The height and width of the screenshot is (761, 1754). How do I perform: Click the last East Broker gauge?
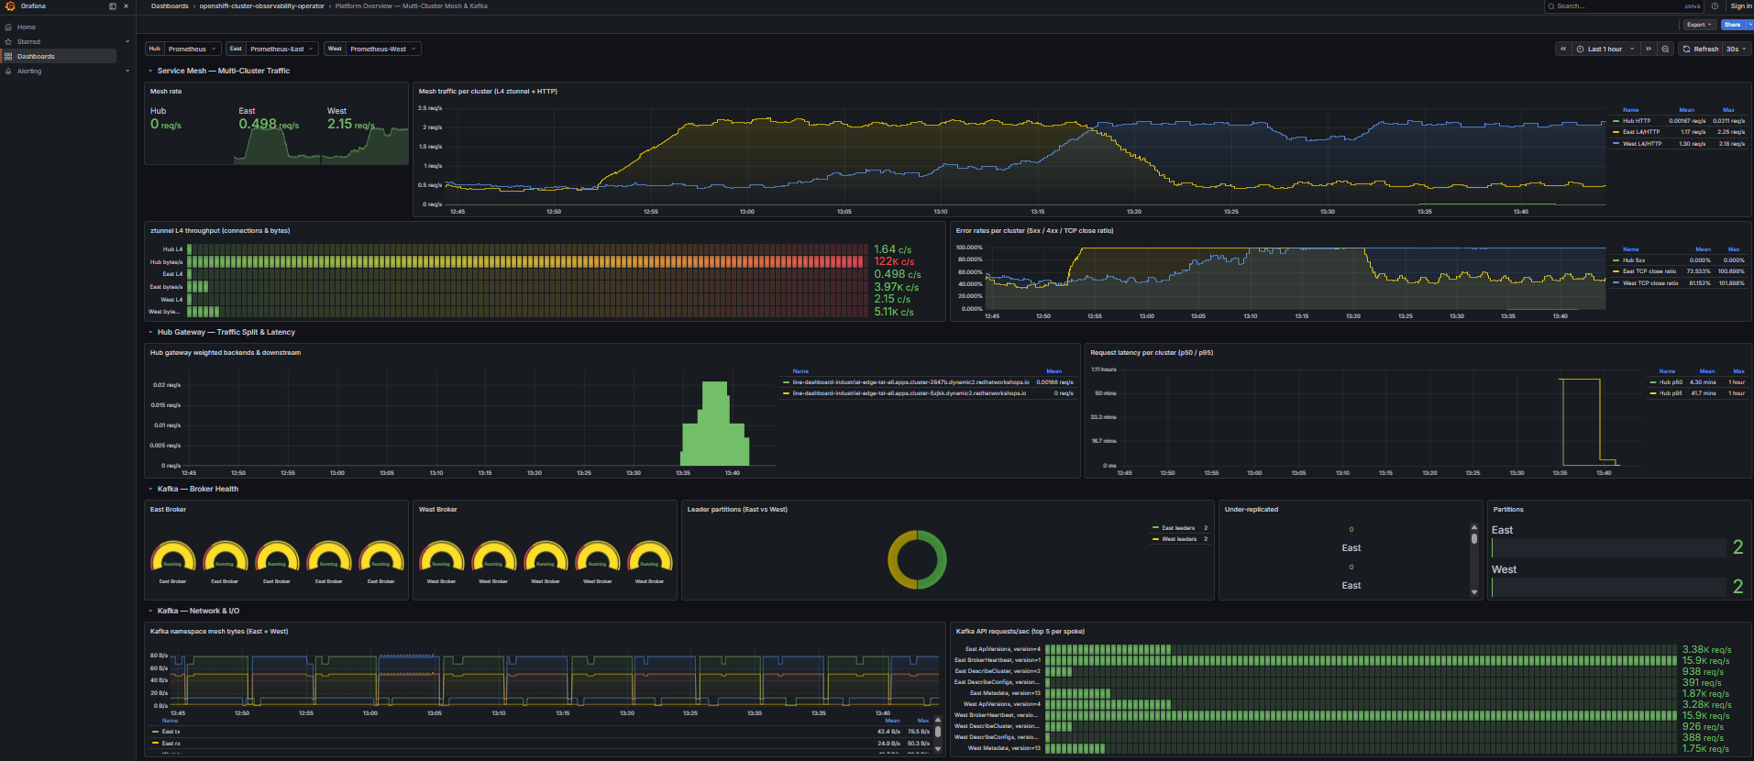(381, 557)
